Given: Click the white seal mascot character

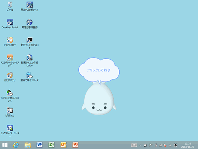Looking at the screenshot, I should pyautogui.click(x=99, y=99).
